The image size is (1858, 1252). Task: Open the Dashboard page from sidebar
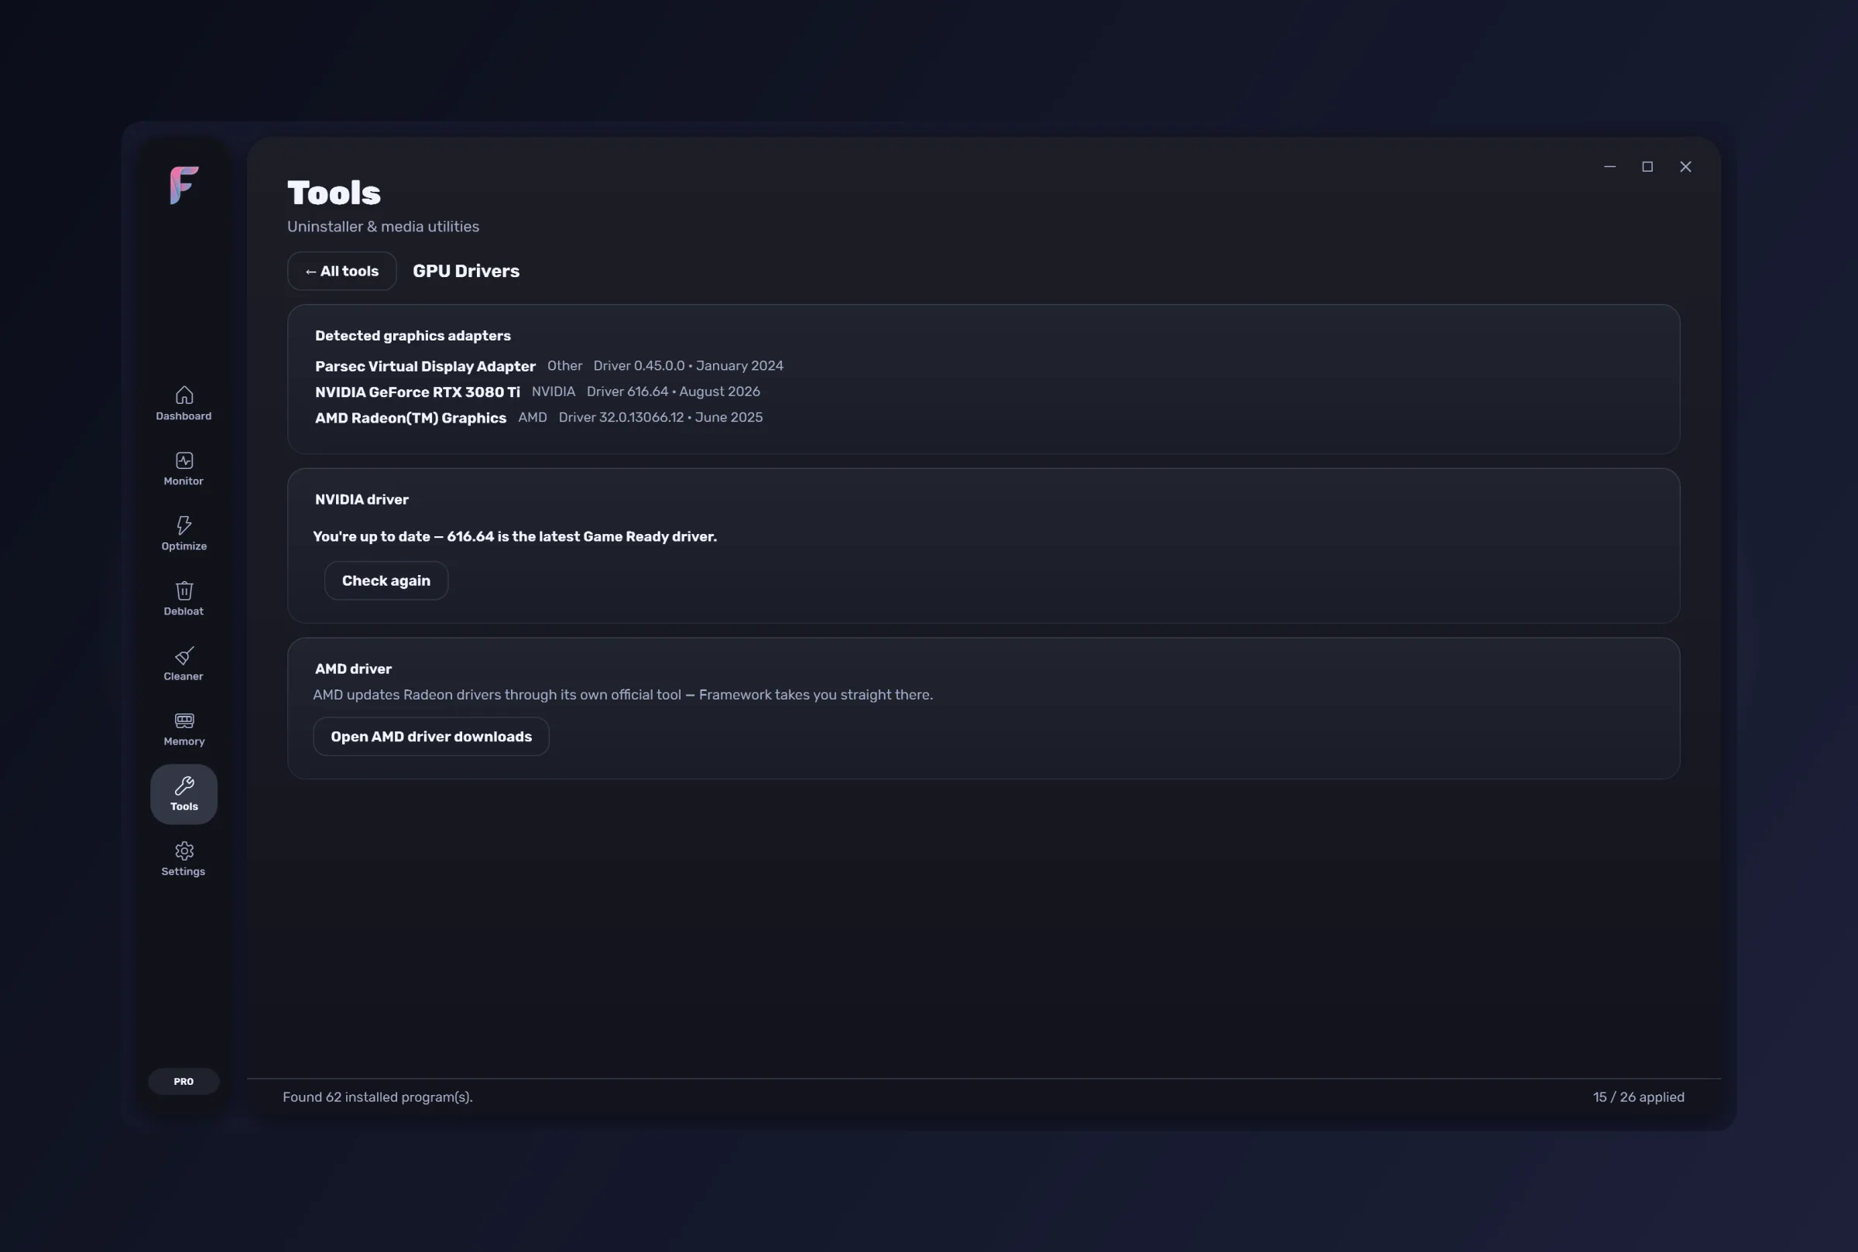click(x=183, y=404)
